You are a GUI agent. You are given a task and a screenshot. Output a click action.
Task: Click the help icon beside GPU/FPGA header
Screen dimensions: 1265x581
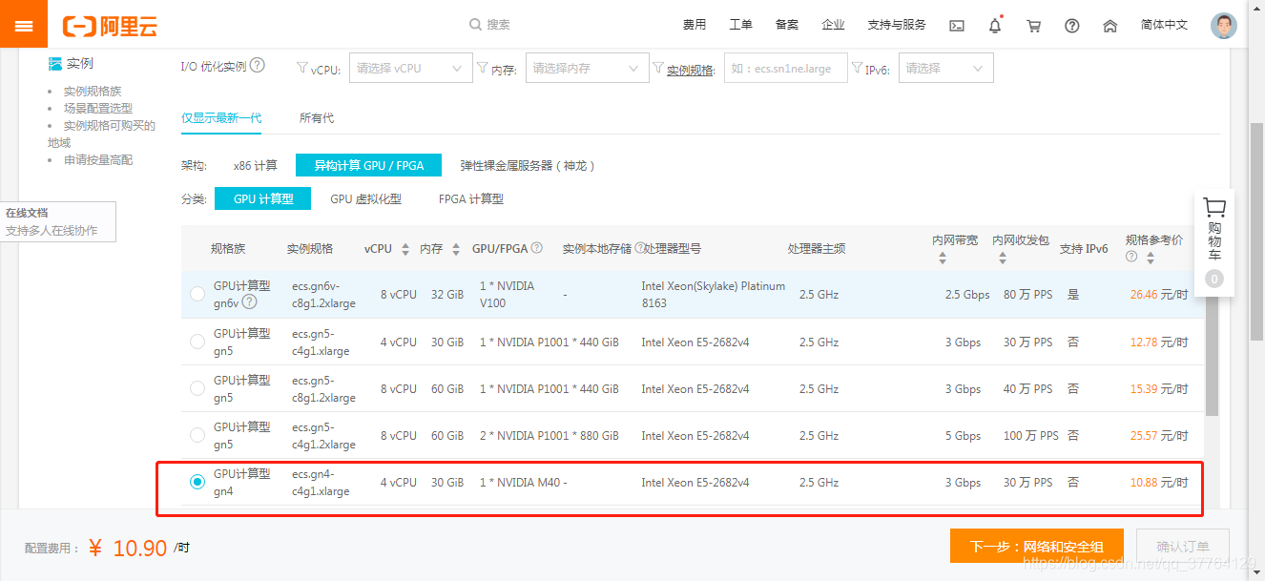pos(537,248)
